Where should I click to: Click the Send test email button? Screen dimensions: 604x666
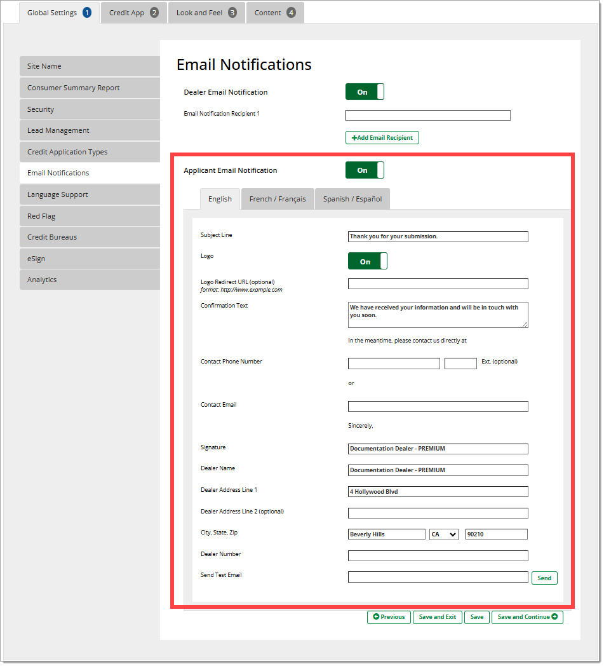(544, 578)
